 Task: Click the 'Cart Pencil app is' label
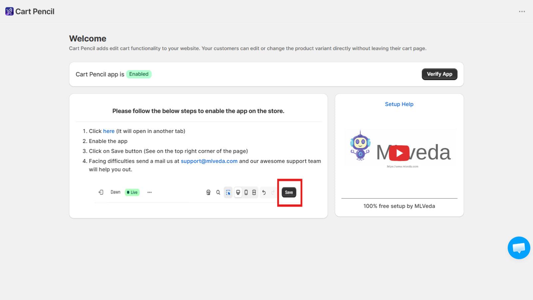[100, 74]
